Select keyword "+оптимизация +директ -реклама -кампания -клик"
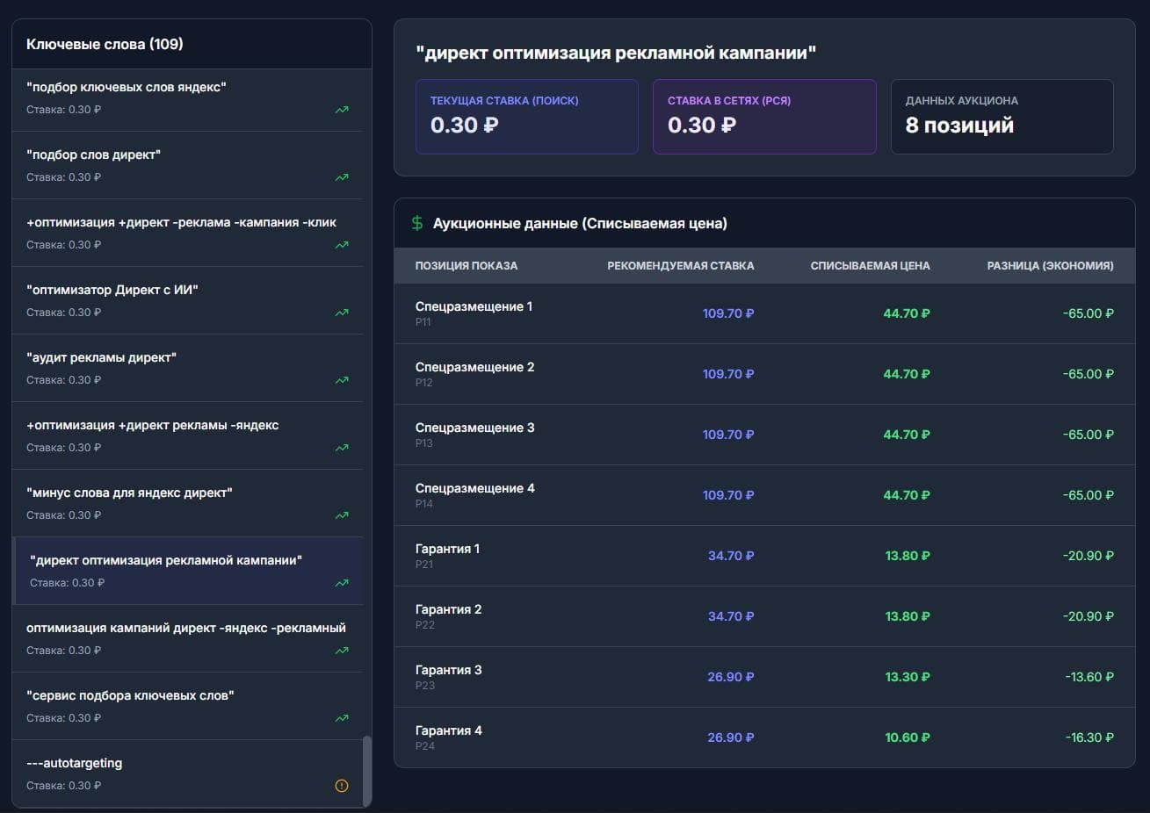This screenshot has height=813, width=1150. (x=187, y=233)
